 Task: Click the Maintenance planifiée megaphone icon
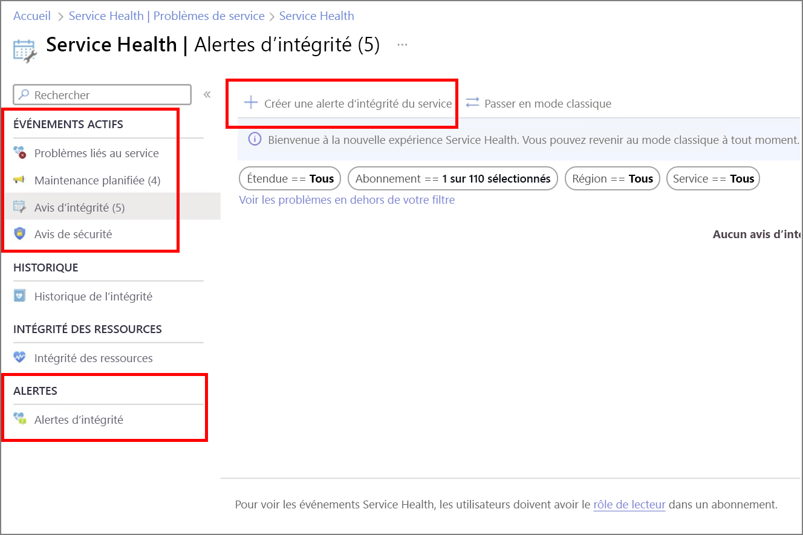point(20,180)
